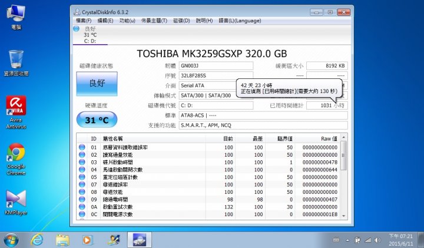
Task: Open the 說明(H) menu
Action: [204, 21]
